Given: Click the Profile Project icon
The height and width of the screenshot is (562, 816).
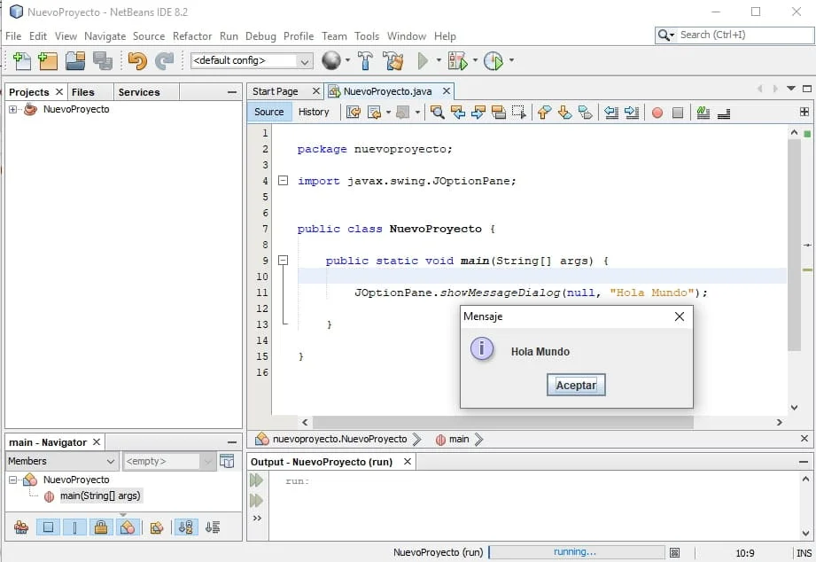Looking at the screenshot, I should coord(493,61).
